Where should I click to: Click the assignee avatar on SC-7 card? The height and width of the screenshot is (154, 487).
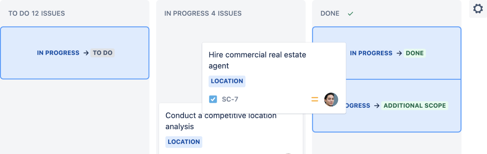(x=331, y=100)
